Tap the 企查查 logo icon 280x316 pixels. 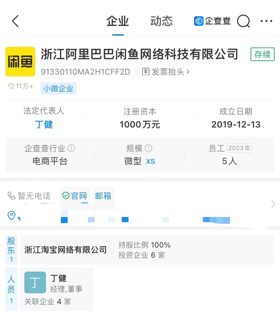click(x=199, y=21)
